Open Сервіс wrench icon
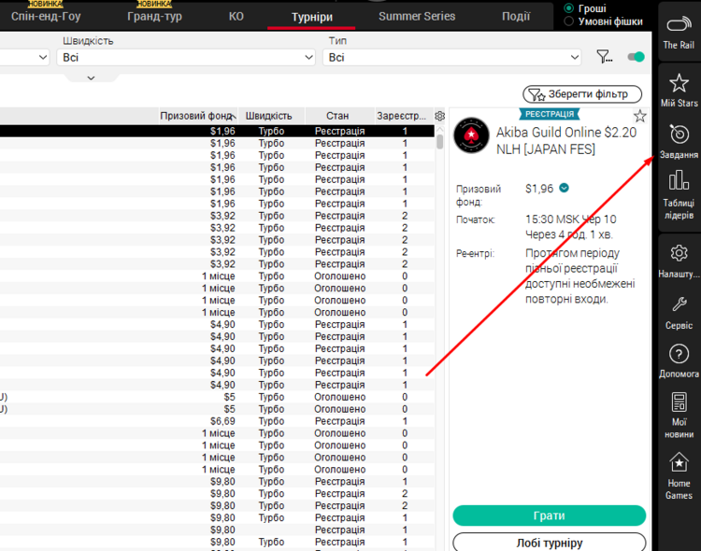 tap(679, 309)
